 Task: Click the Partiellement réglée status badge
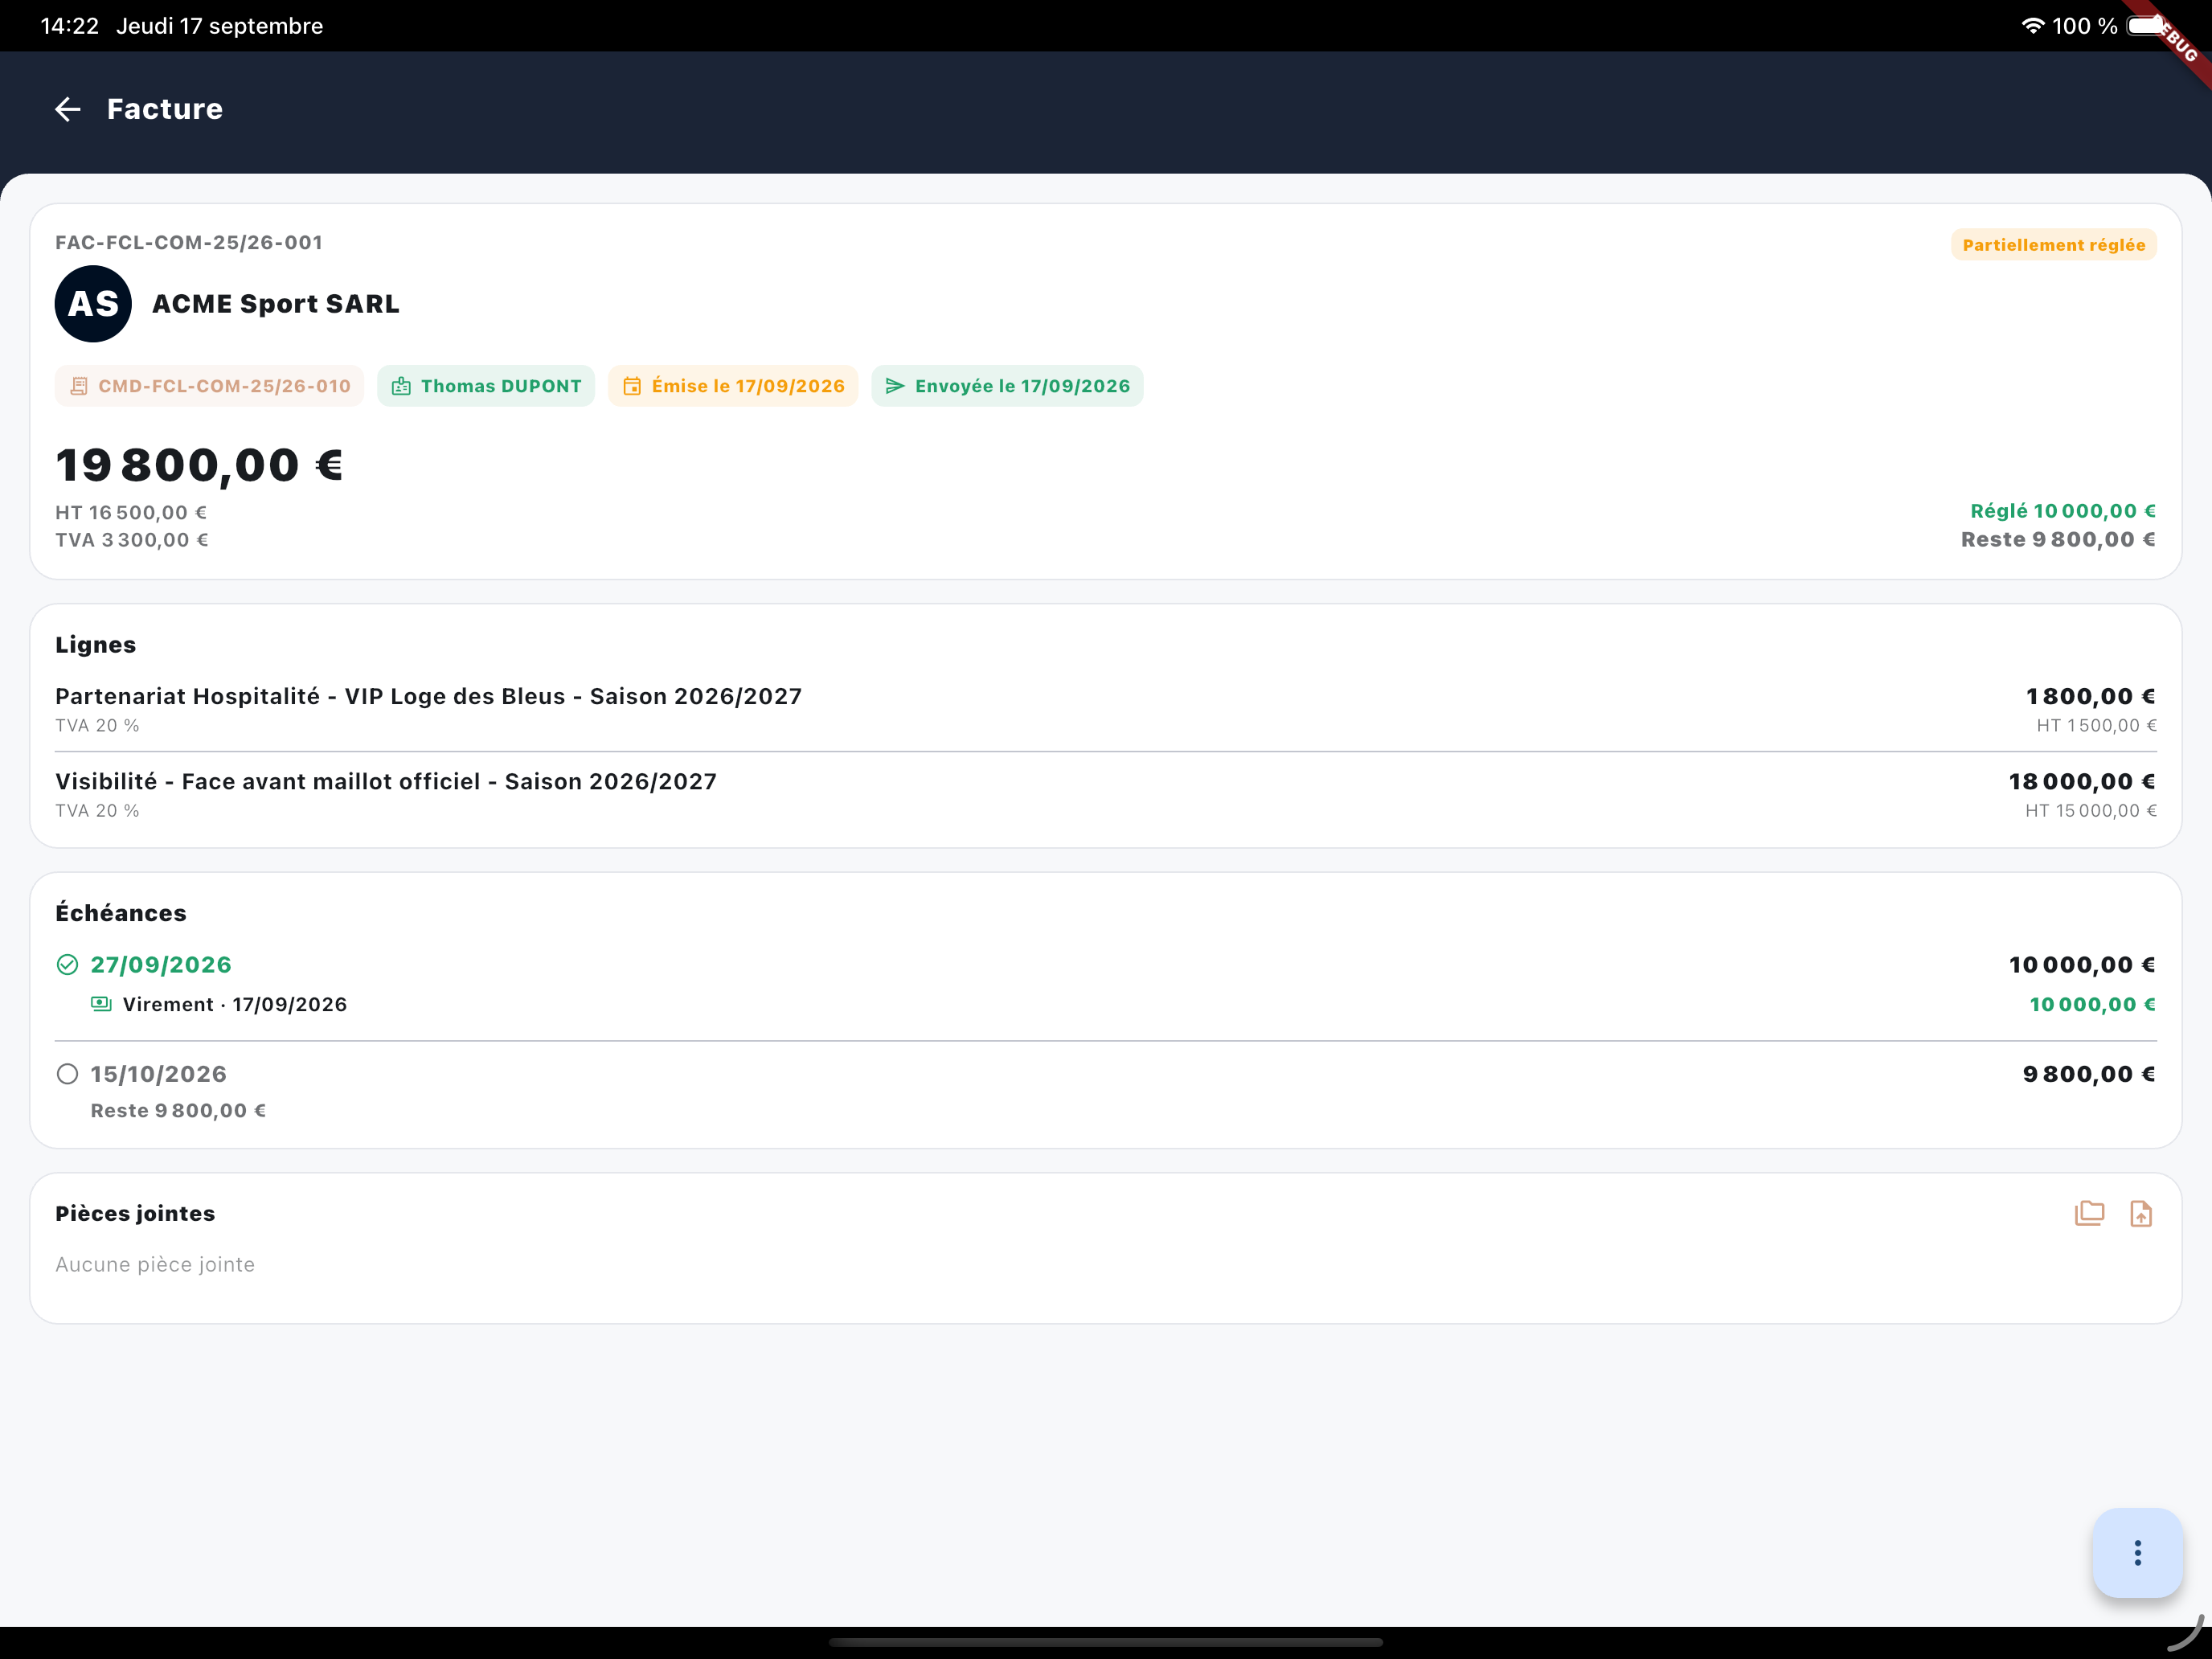(x=2053, y=245)
